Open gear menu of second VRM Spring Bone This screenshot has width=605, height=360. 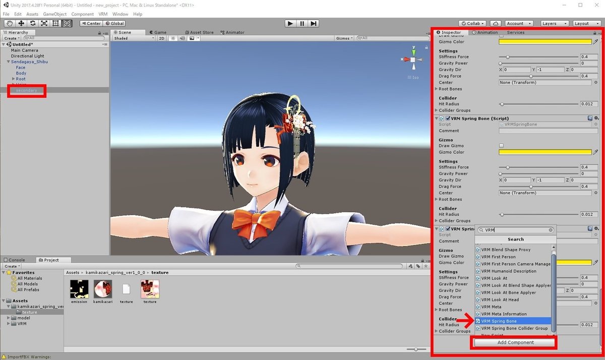point(596,117)
